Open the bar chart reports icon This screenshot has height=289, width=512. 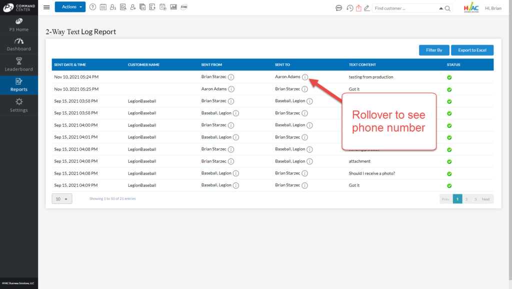pyautogui.click(x=172, y=7)
